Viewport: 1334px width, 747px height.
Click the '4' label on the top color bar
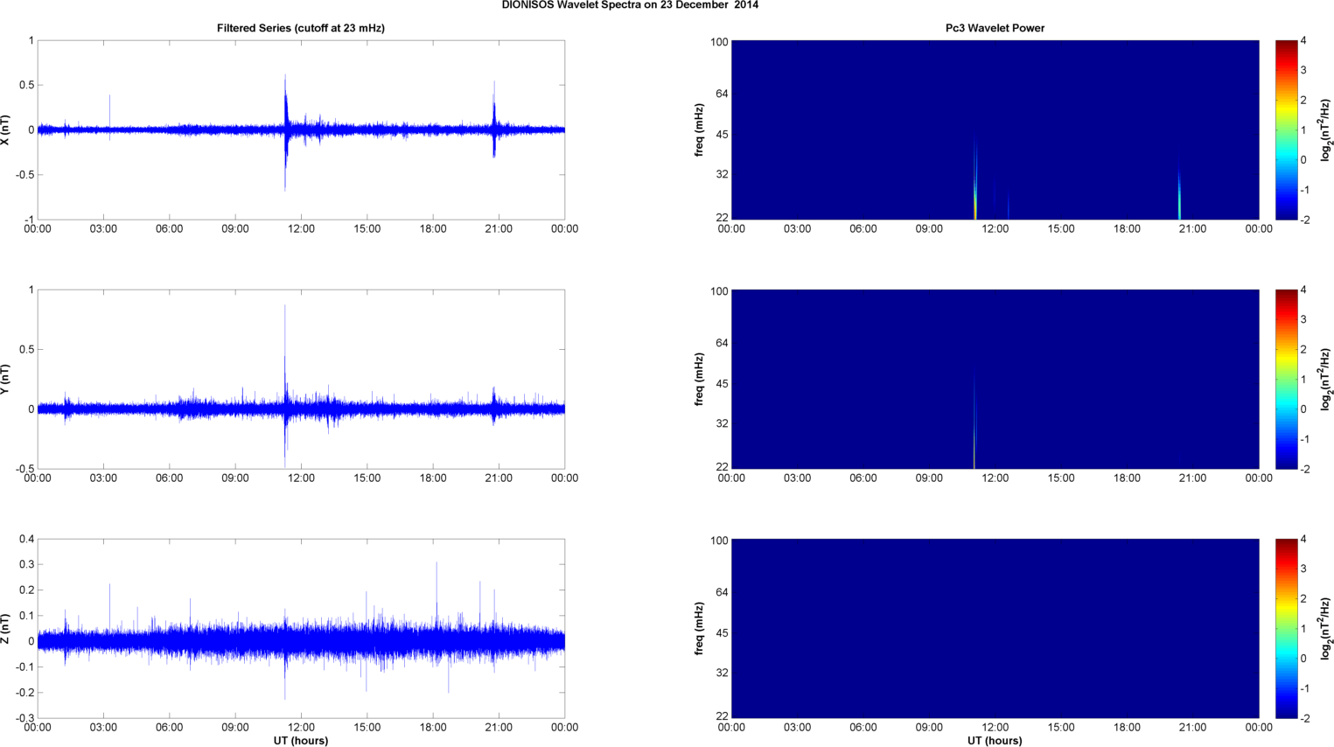click(x=1303, y=41)
